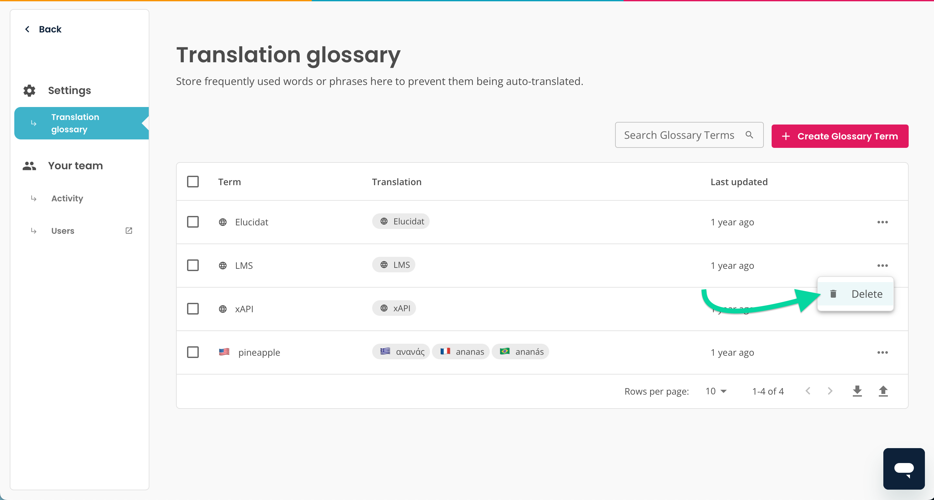Click the French ananas translation chip
Image resolution: width=934 pixels, height=500 pixels.
tap(461, 351)
